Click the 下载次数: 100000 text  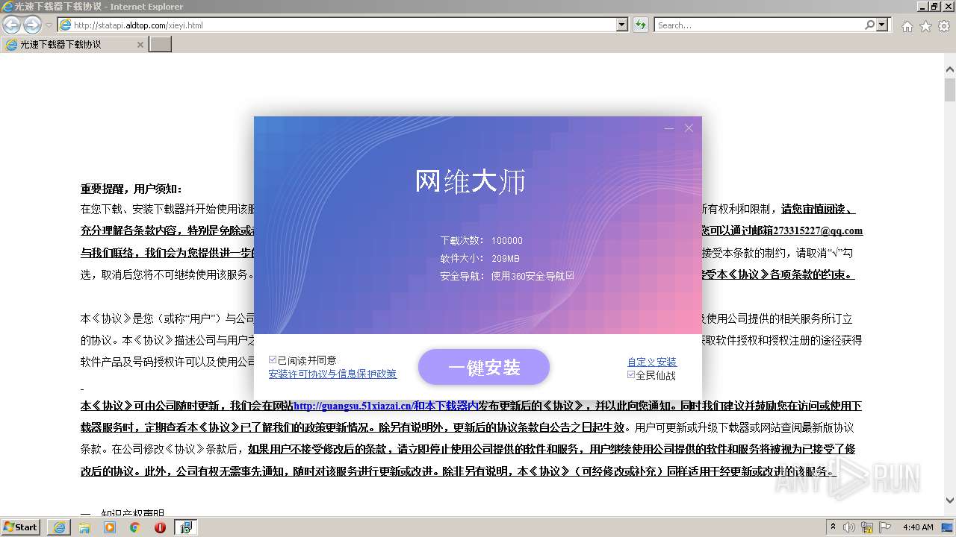point(482,241)
